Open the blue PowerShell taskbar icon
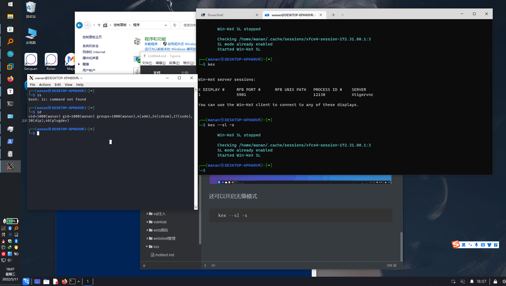The image size is (506, 286). 10,141
